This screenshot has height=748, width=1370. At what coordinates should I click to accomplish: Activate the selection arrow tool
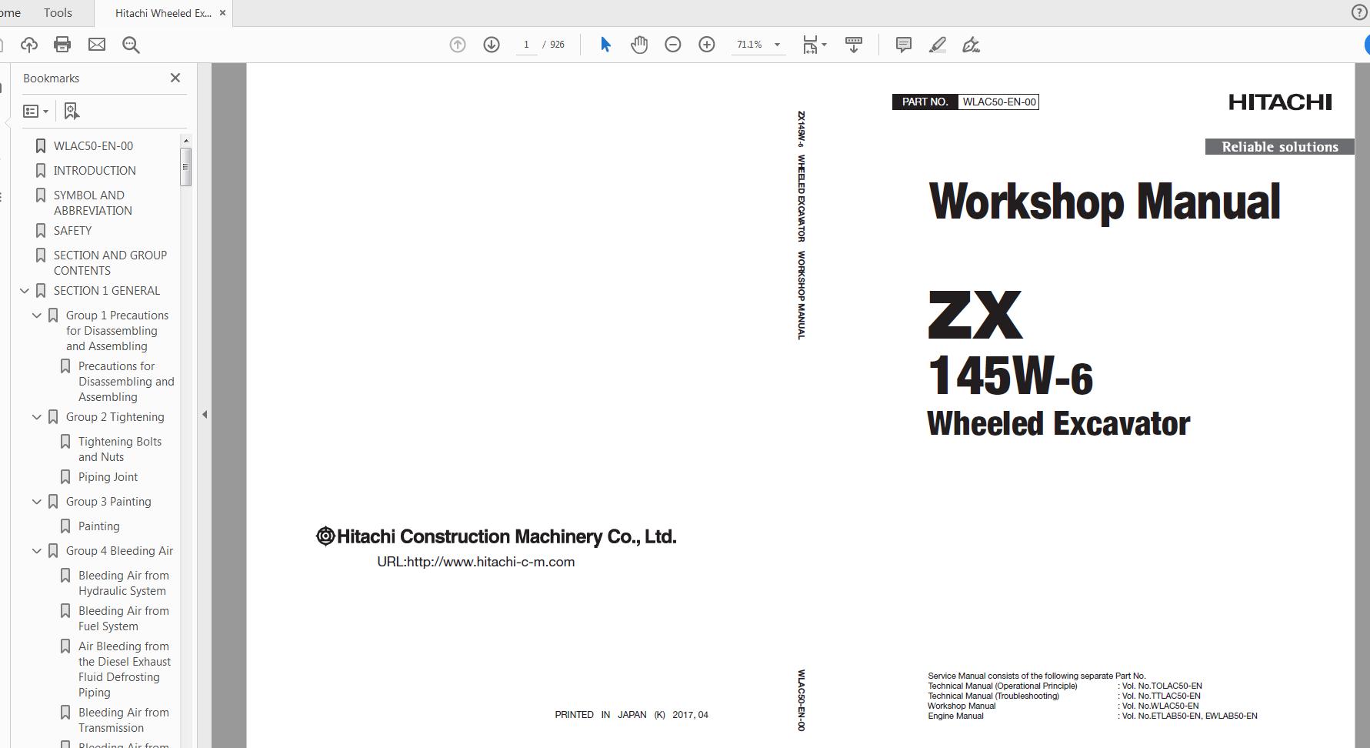coord(605,45)
